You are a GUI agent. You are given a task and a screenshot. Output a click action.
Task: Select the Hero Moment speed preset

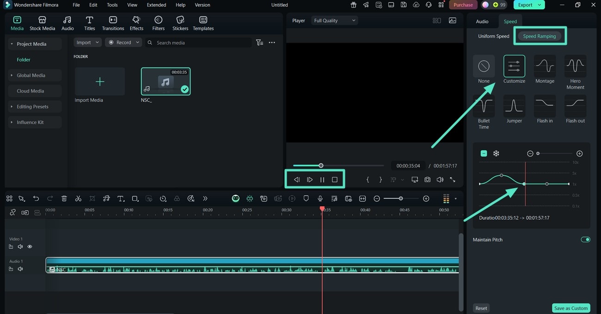click(x=575, y=73)
